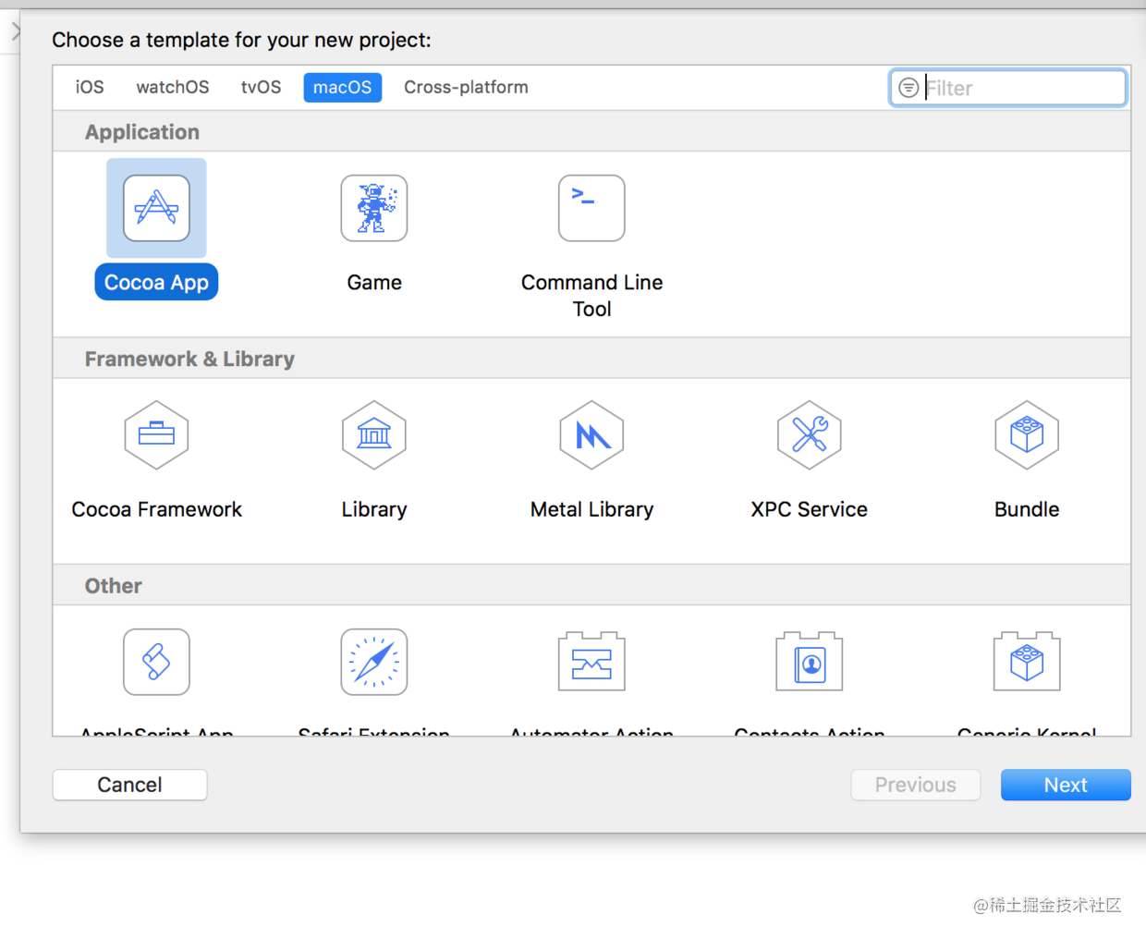Click the Command Line Tool label
The width and height of the screenshot is (1146, 939).
591,296
